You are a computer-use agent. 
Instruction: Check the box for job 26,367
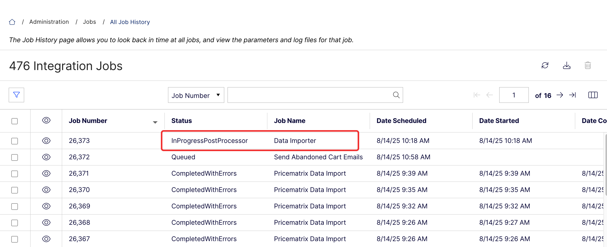click(x=15, y=239)
